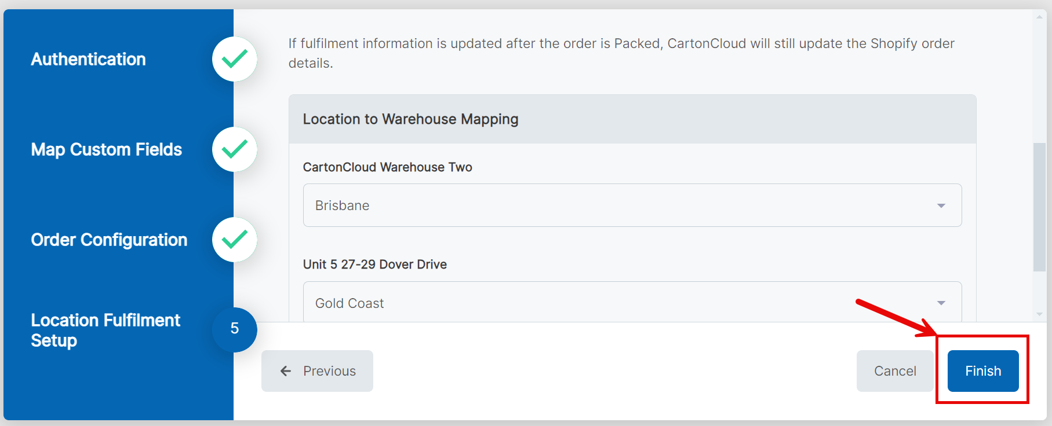This screenshot has height=426, width=1052.
Task: Click the Cancel button
Action: pyautogui.click(x=895, y=371)
